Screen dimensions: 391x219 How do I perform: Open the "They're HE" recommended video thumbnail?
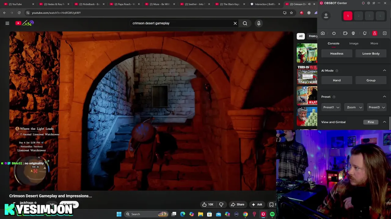pos(307,75)
